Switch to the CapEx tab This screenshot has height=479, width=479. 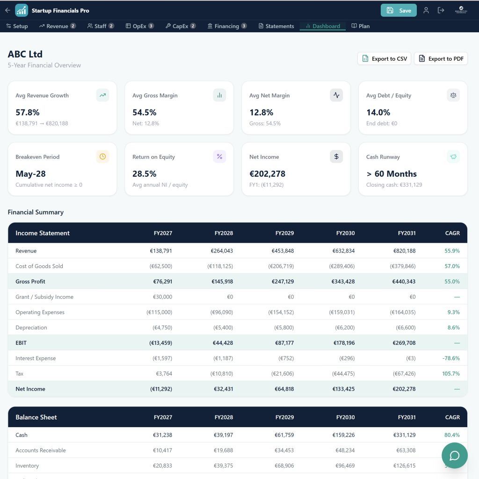tap(180, 26)
